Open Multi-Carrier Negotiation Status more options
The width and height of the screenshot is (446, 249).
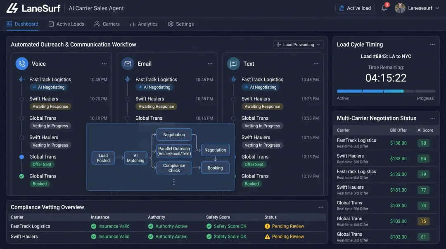pos(433,119)
